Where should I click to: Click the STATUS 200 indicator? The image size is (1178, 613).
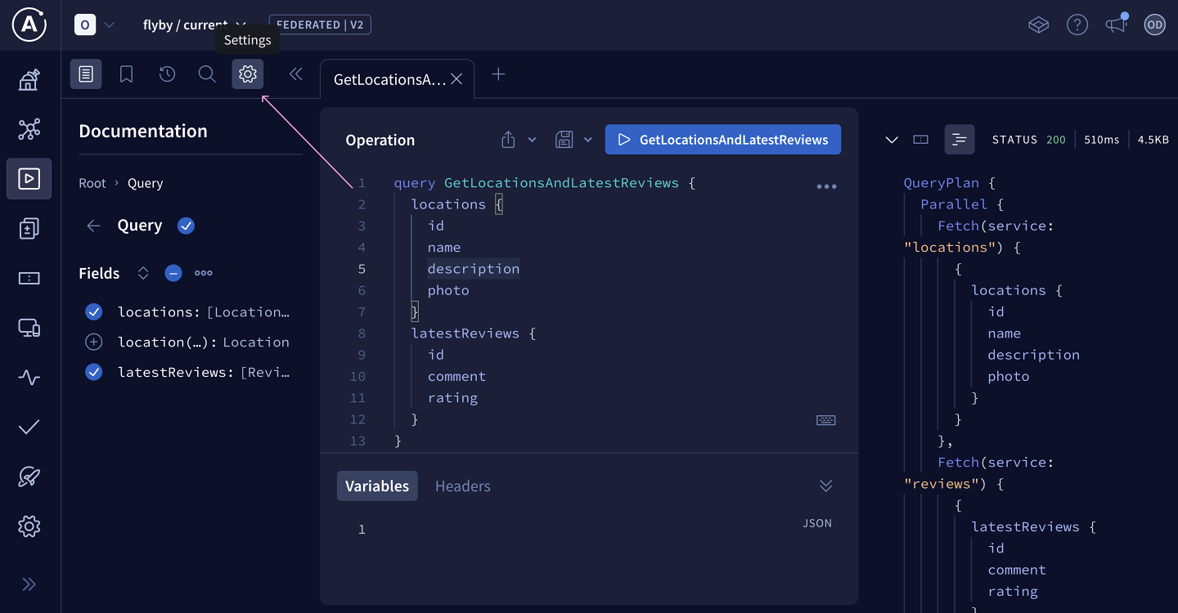[x=1028, y=140]
